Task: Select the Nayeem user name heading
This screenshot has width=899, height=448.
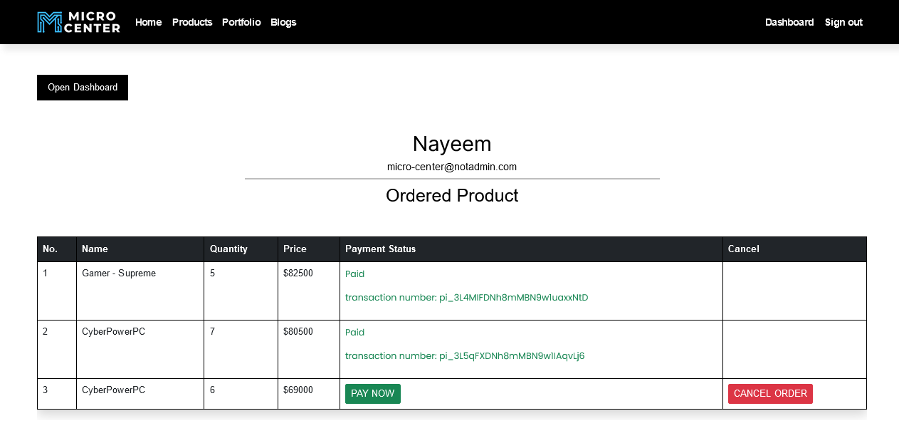Action: tap(452, 144)
